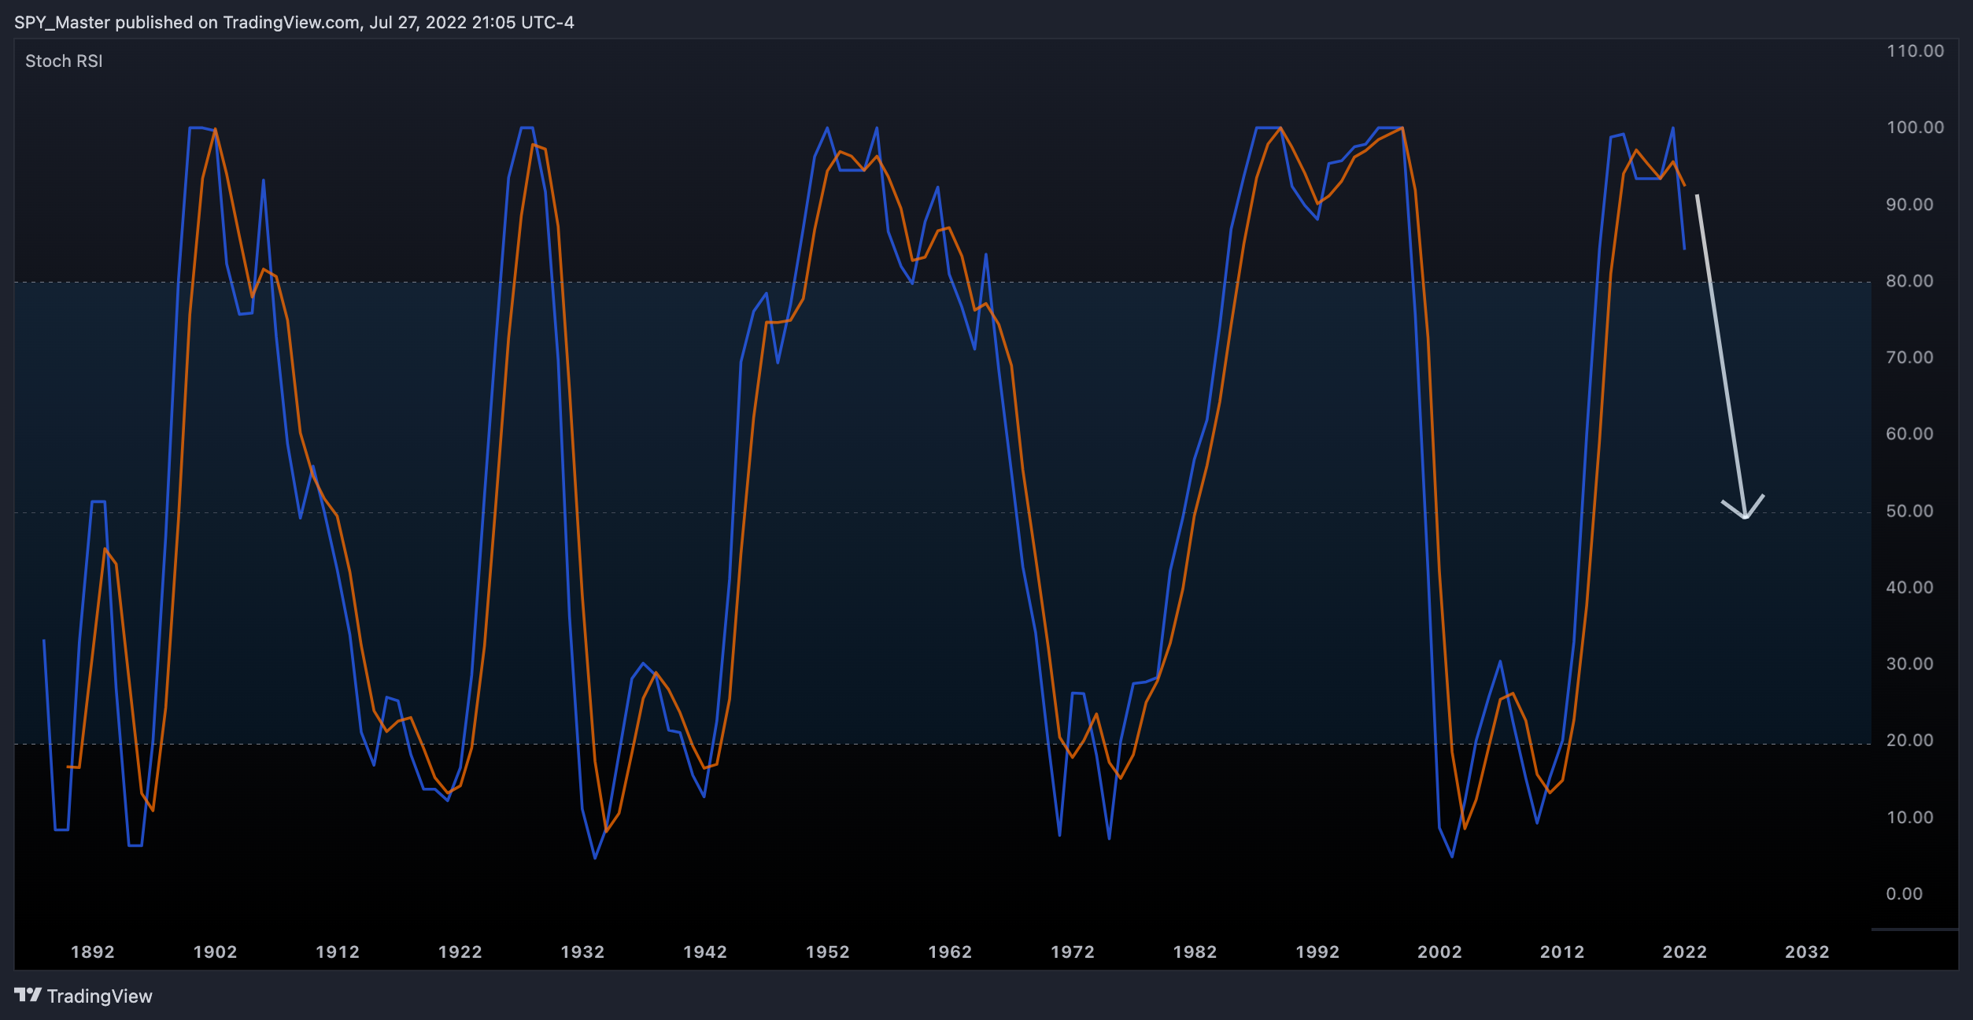Click the 50.00 price axis label

click(x=1909, y=511)
